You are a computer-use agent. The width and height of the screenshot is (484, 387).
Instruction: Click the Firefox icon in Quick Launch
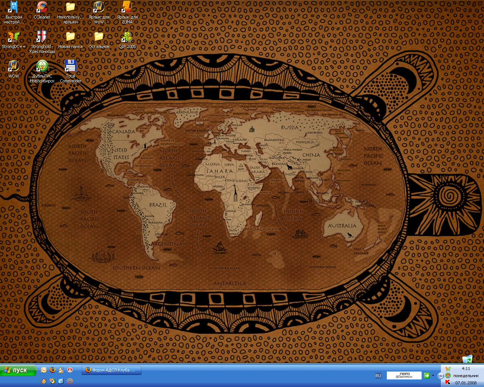53,370
